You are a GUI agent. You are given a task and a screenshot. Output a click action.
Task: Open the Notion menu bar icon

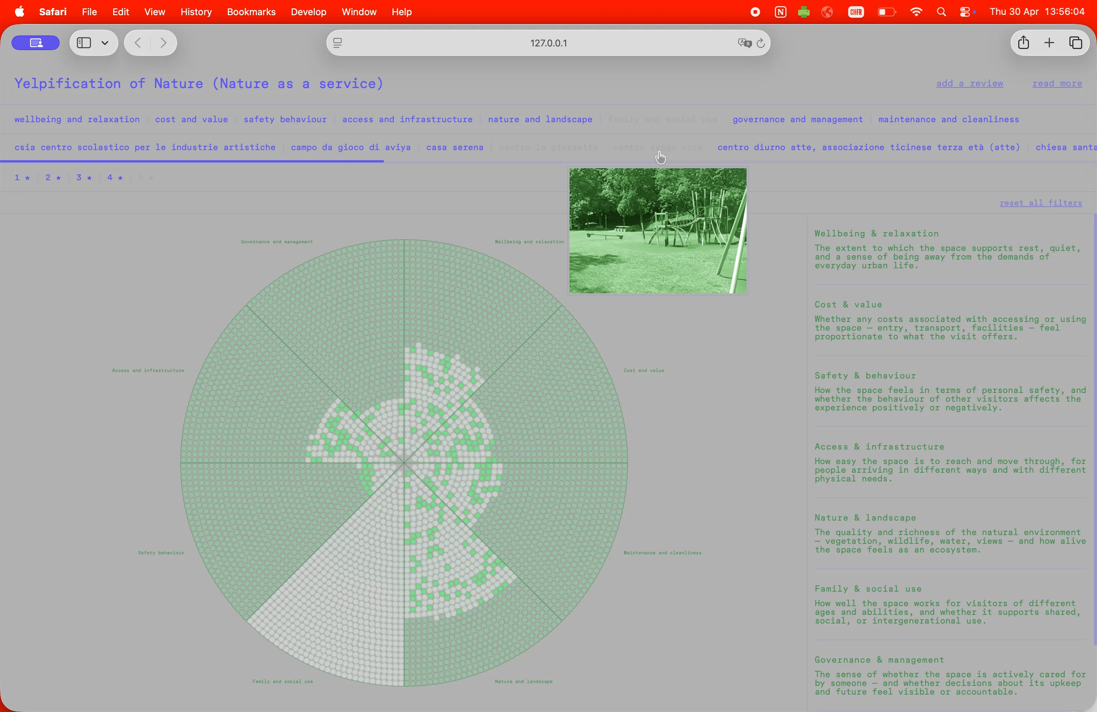click(x=780, y=12)
